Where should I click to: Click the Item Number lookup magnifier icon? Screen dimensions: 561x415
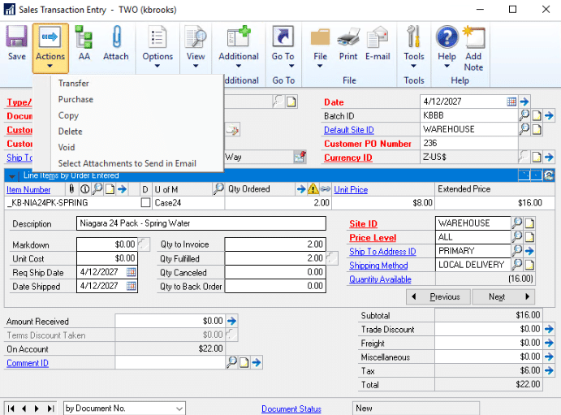pyautogui.click(x=97, y=189)
